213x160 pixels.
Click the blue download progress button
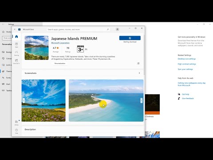pyautogui.click(x=130, y=38)
